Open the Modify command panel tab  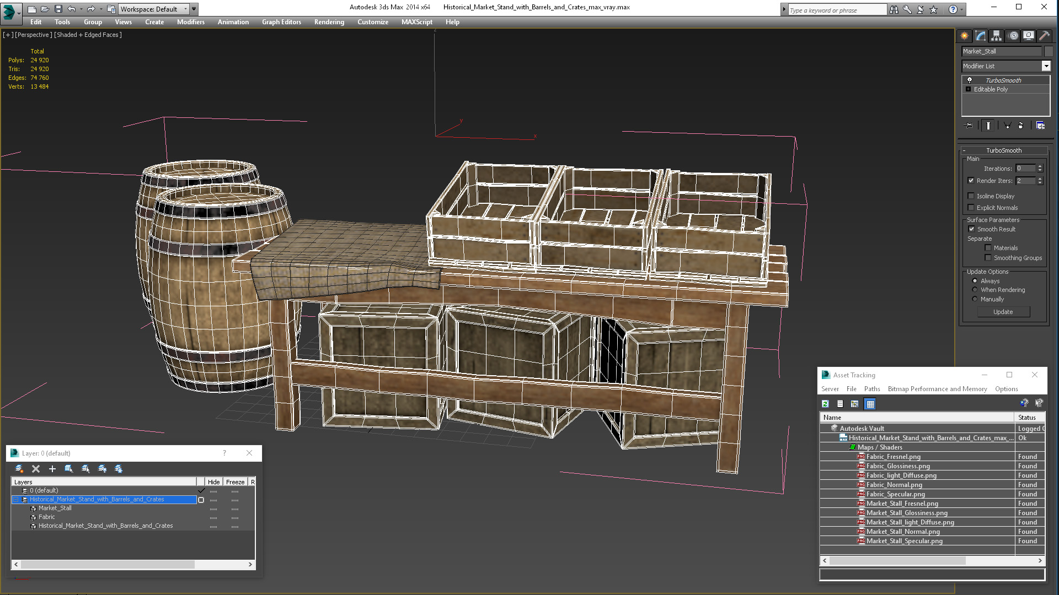[981, 36]
